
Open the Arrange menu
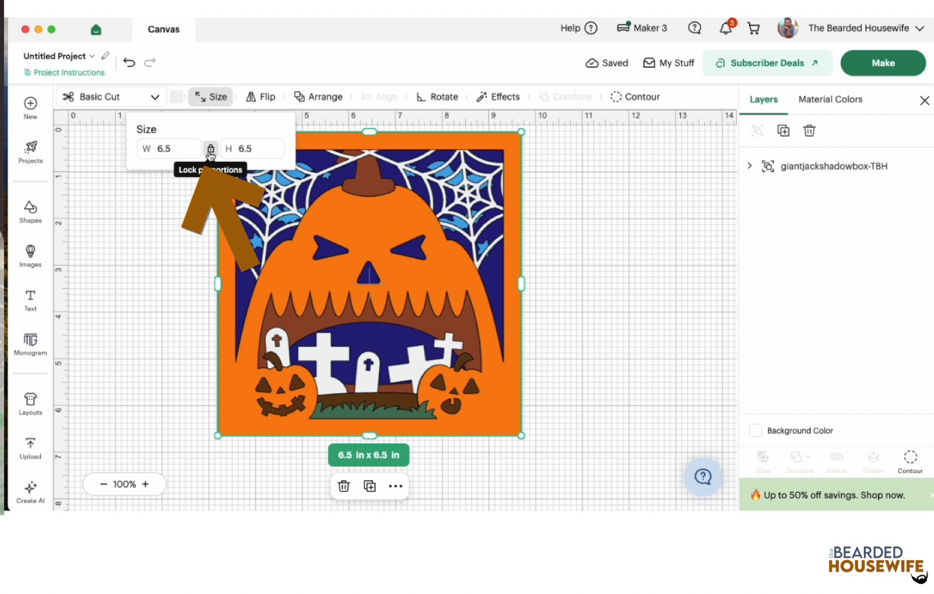[x=318, y=97]
